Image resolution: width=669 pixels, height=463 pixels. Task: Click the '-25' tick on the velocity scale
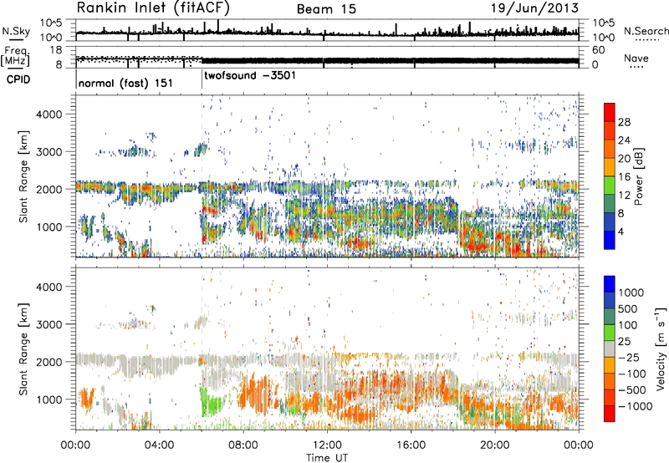point(629,357)
